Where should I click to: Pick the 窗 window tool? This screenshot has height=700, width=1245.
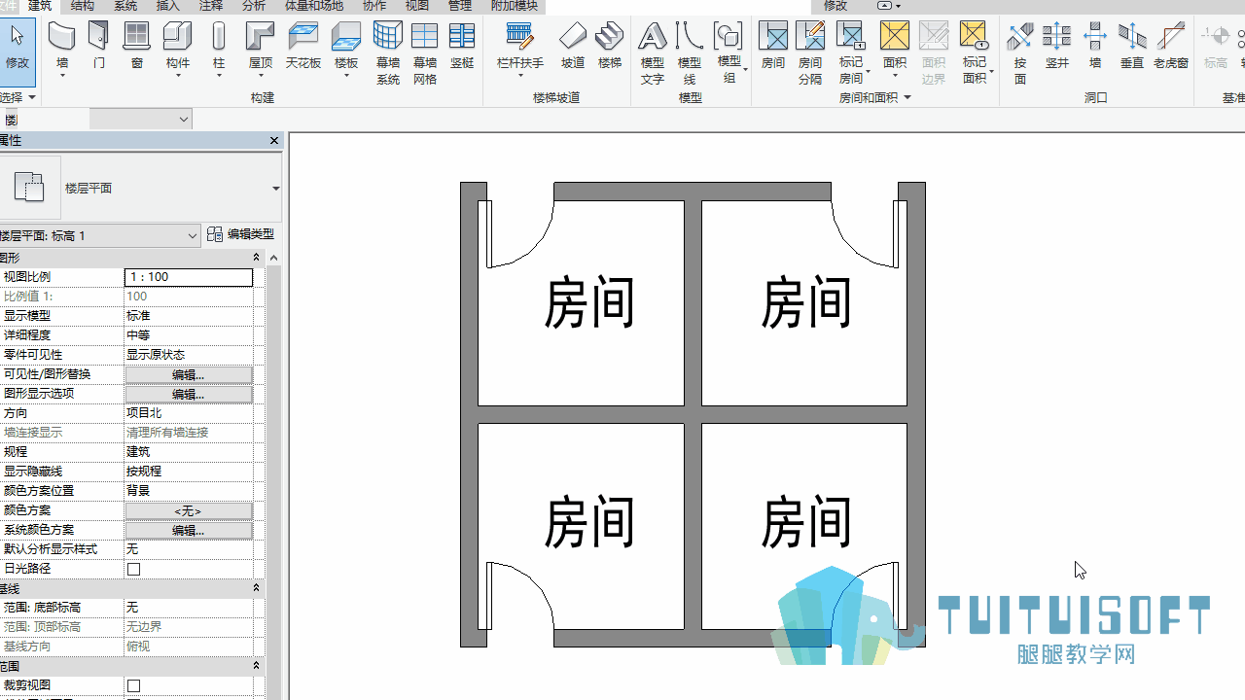(x=137, y=47)
